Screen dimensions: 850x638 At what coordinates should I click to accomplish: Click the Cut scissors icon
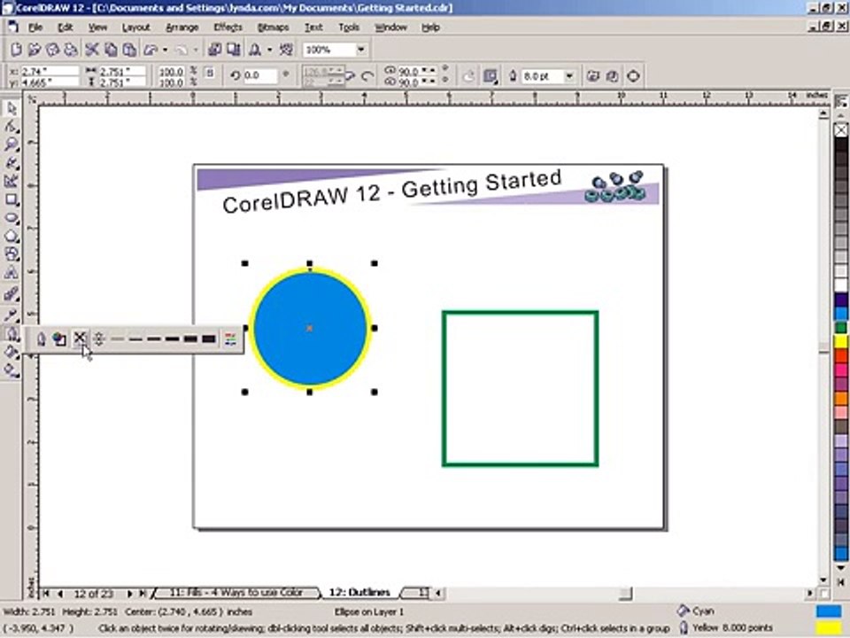click(92, 50)
